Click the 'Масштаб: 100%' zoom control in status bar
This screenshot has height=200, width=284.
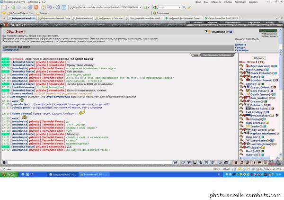[x=273, y=169]
